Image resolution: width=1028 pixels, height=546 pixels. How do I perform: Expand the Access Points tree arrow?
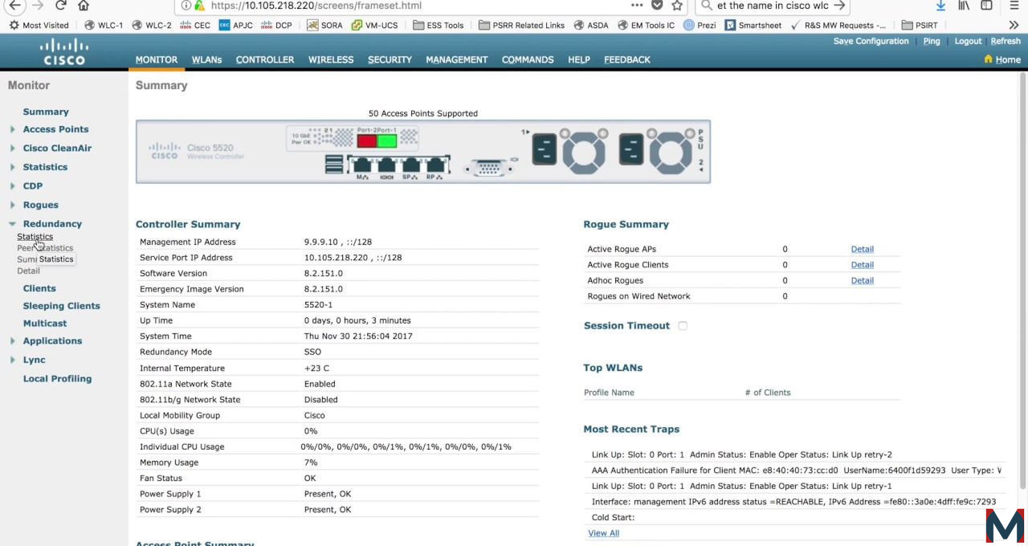[x=12, y=129]
